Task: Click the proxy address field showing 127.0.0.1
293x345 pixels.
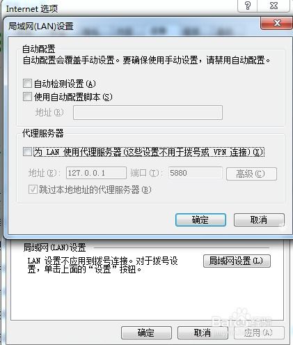Action: [x=96, y=173]
